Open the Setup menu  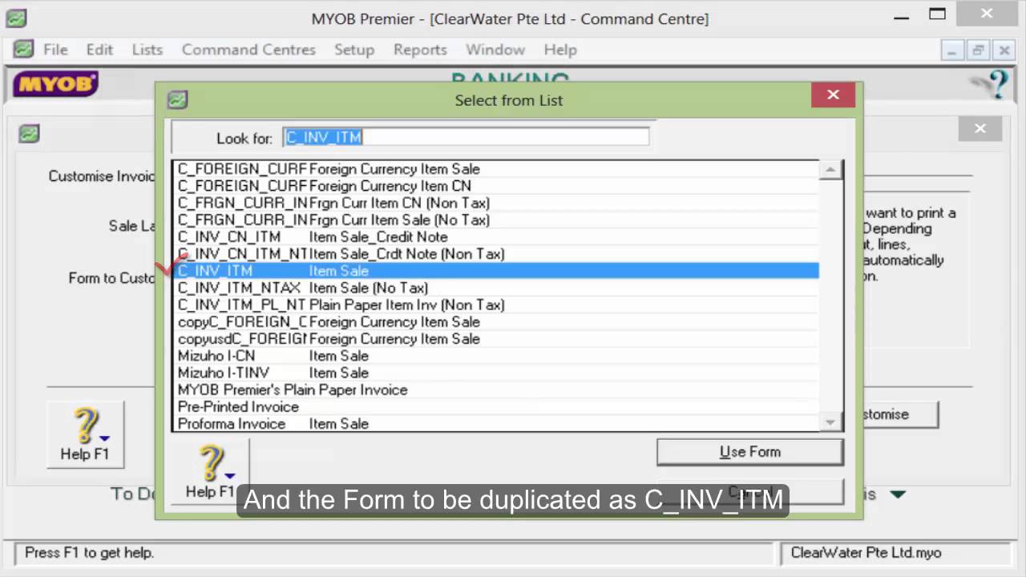pos(354,50)
